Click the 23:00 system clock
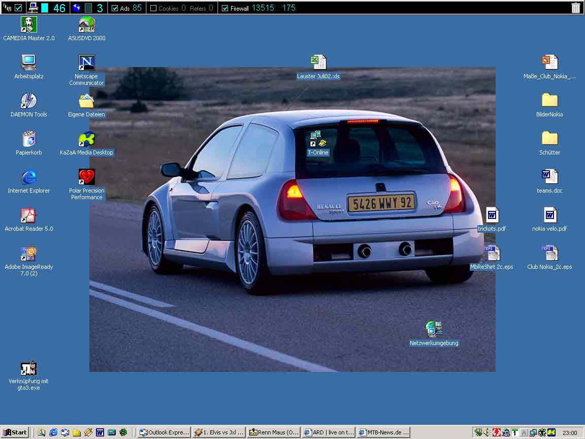This screenshot has width=585, height=439. pos(570,433)
